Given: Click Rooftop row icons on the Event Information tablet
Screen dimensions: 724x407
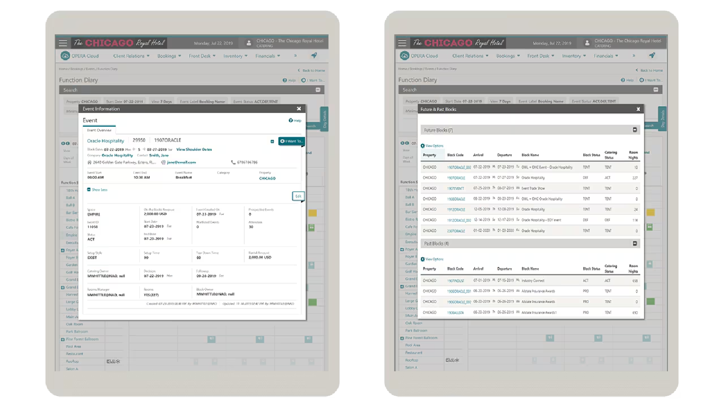Looking at the screenshot, I should [x=113, y=361].
